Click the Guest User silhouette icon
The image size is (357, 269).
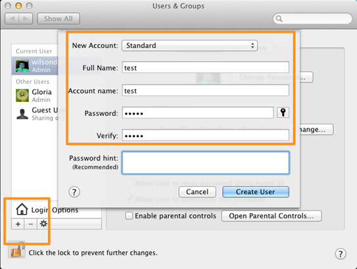[22, 114]
